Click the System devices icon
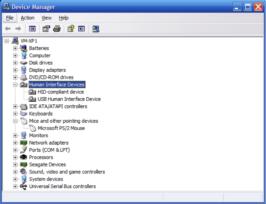The image size is (266, 204). coord(24,179)
